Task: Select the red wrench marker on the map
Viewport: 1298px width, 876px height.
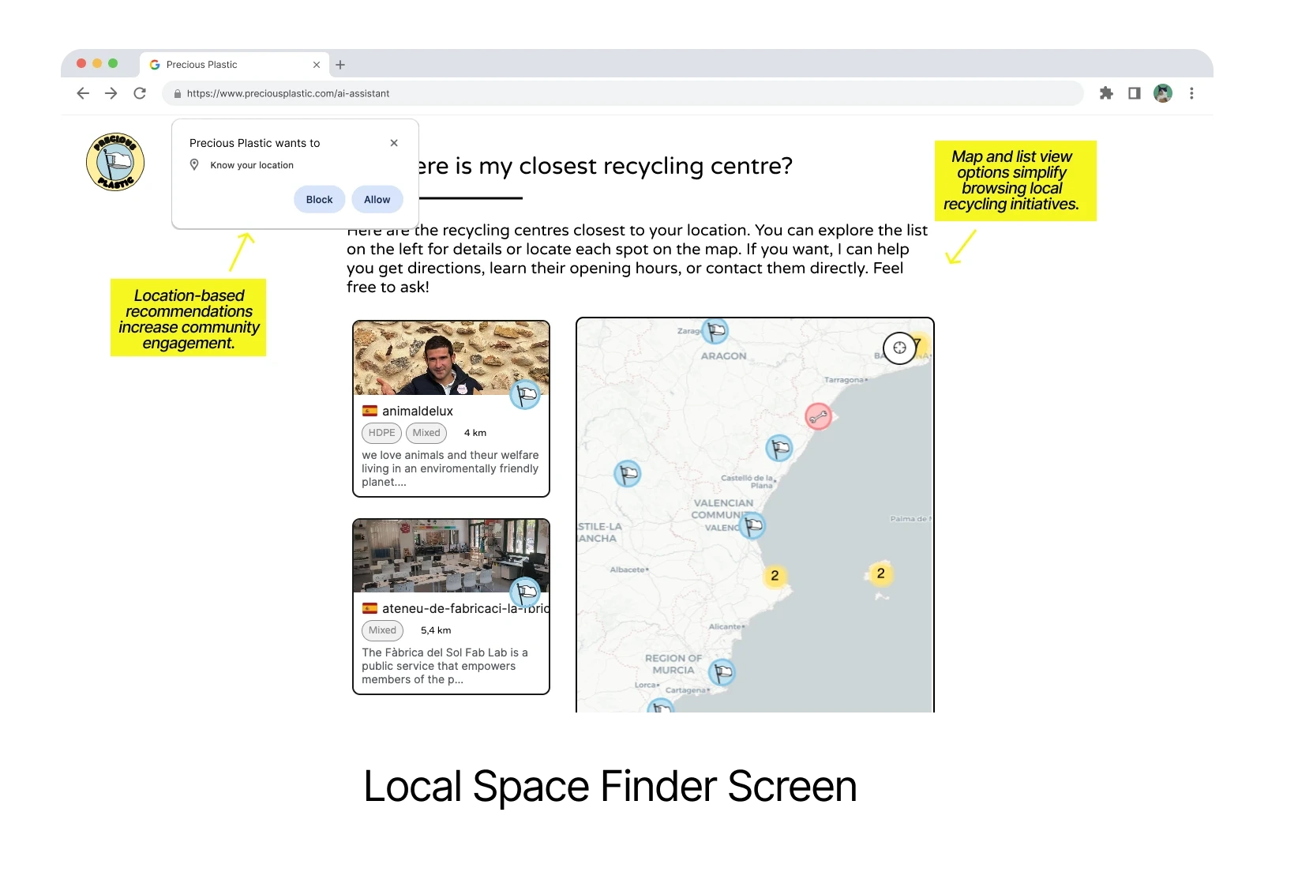Action: pos(819,415)
